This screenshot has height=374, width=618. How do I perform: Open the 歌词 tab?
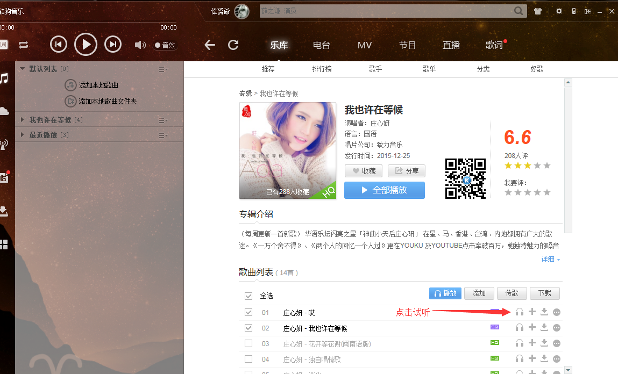[494, 45]
